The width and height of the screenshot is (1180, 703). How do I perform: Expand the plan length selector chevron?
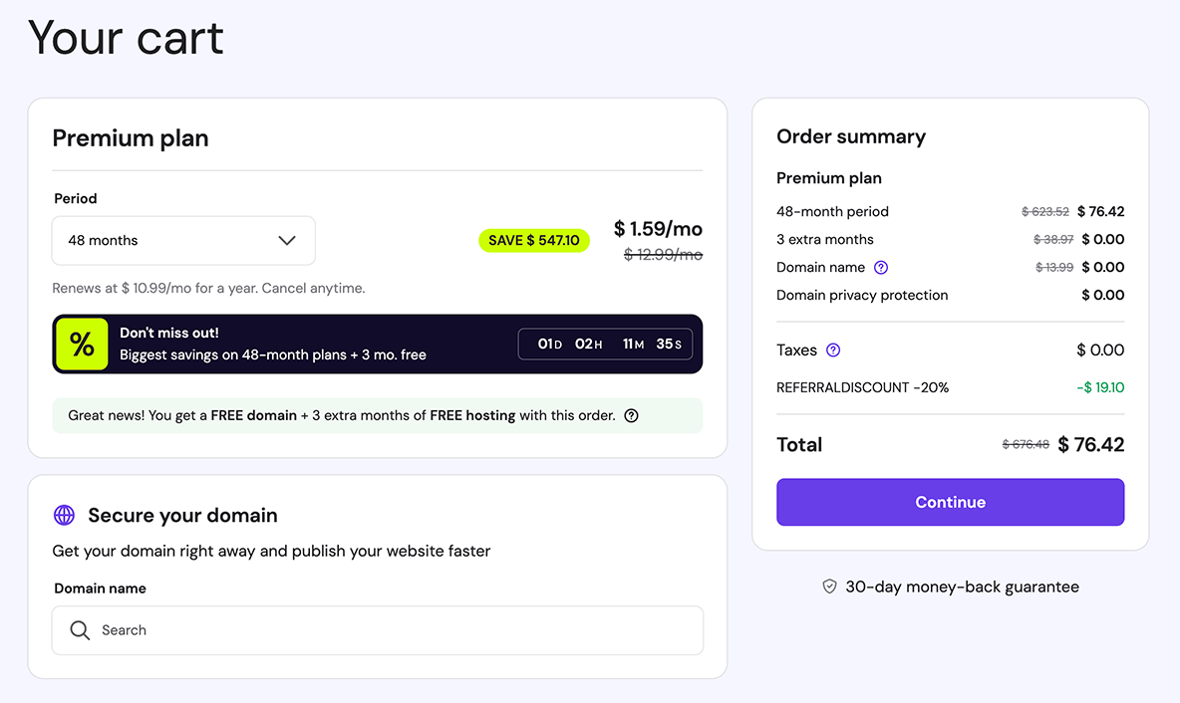tap(288, 240)
